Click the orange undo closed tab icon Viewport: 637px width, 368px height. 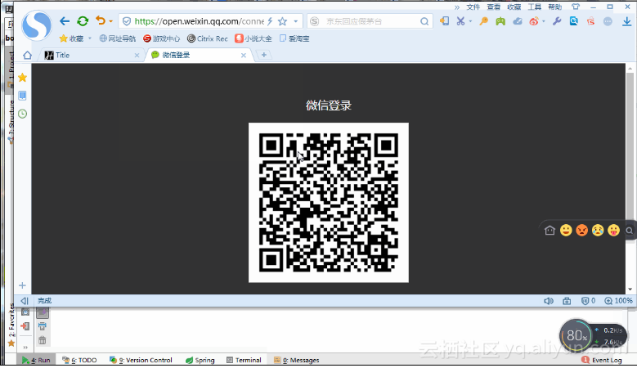[x=101, y=20]
